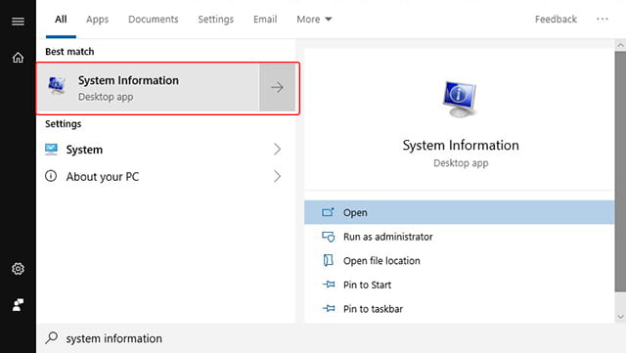Screen dimensions: 626x353
Task: Select Pin to Start
Action: coord(459,285)
